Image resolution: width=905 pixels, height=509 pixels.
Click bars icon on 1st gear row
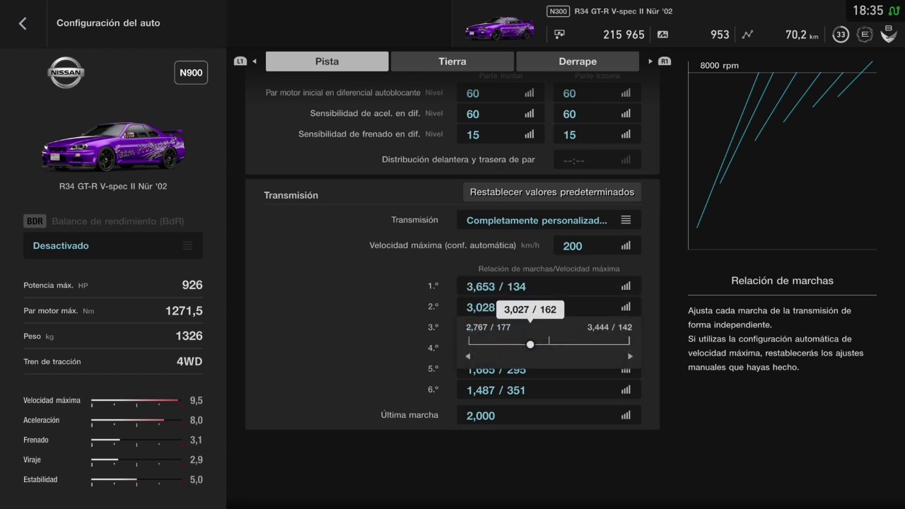626,286
